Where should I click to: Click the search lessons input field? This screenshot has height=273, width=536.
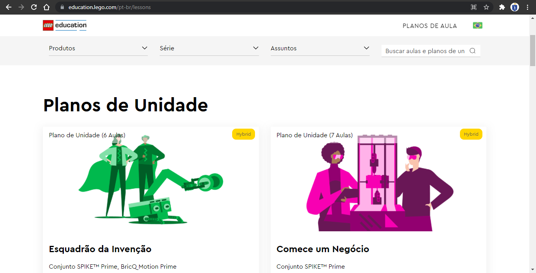coord(425,51)
